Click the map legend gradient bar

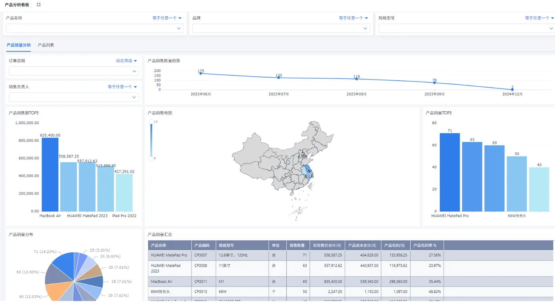pyautogui.click(x=151, y=140)
